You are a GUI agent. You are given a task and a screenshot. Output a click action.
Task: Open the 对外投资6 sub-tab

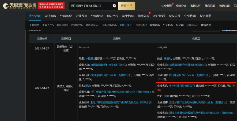[x=77, y=25]
